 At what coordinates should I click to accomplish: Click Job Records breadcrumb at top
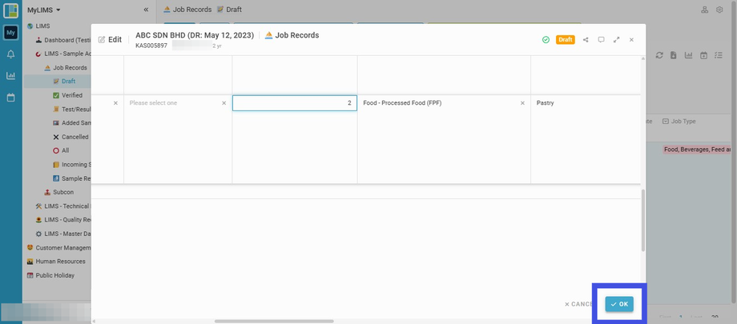point(191,10)
